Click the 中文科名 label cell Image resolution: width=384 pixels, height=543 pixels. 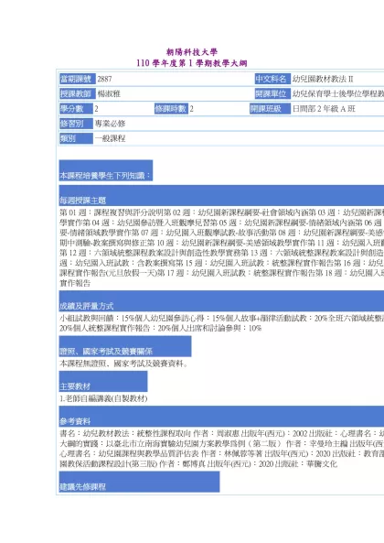click(x=272, y=79)
